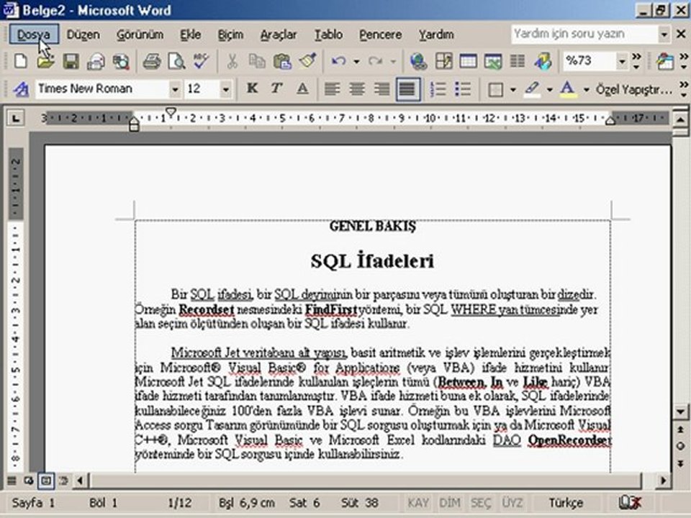Click ÜYZ indicator in status bar
This screenshot has width=691, height=518.
point(512,503)
